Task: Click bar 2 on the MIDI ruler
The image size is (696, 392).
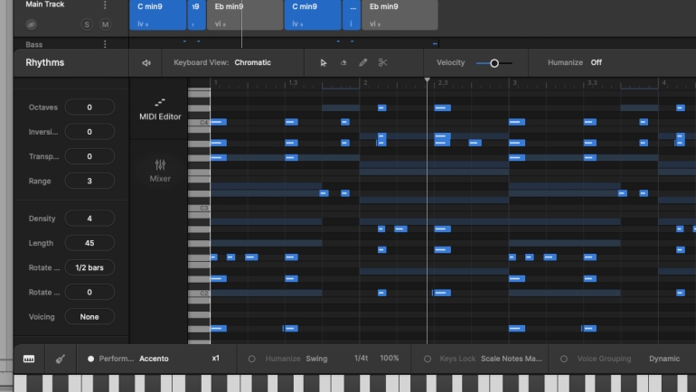Action: tap(365, 83)
